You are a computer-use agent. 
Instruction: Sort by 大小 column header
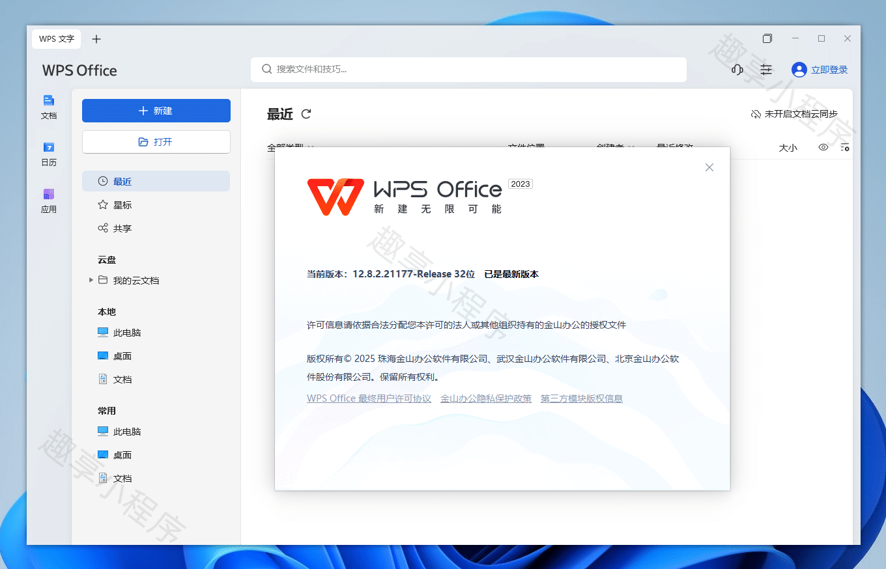[788, 148]
